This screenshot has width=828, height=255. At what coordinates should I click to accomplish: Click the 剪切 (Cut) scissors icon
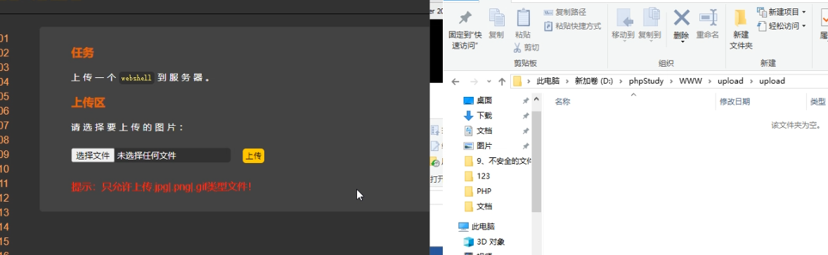point(518,48)
